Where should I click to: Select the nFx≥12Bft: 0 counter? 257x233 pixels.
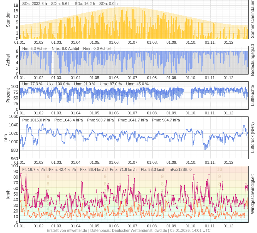(180, 169)
